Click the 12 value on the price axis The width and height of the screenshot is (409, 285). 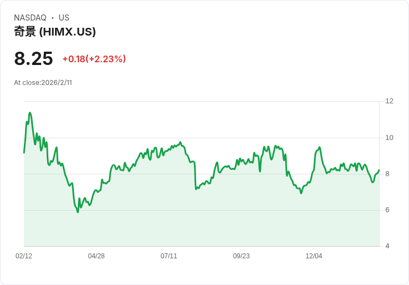[x=389, y=101]
